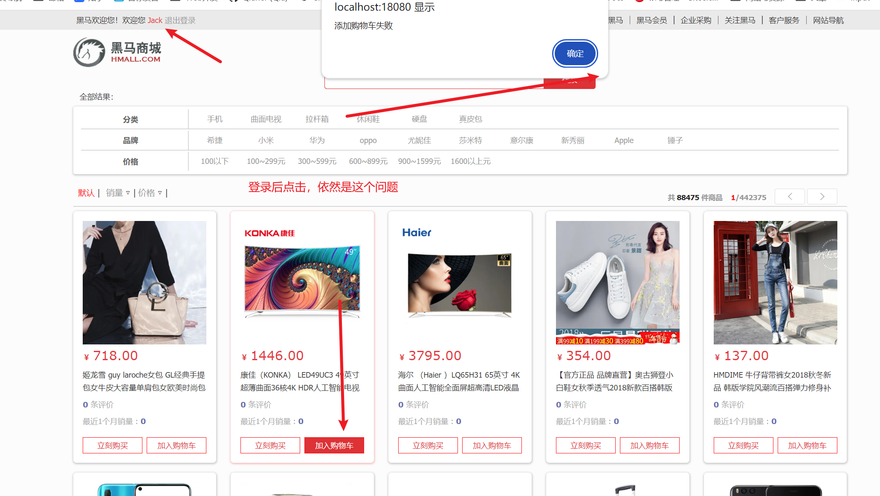Click 立刻购买 for the KONKA TV
Screen dimensions: 880x496
point(270,445)
